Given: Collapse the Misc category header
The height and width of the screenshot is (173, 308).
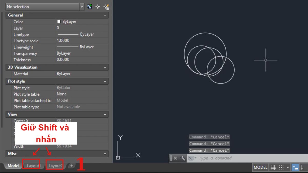Looking at the screenshot, I should click(105, 154).
